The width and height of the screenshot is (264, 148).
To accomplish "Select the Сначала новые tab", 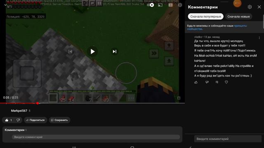I will (238, 16).
